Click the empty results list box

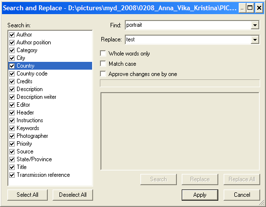pyautogui.click(x=180, y=131)
